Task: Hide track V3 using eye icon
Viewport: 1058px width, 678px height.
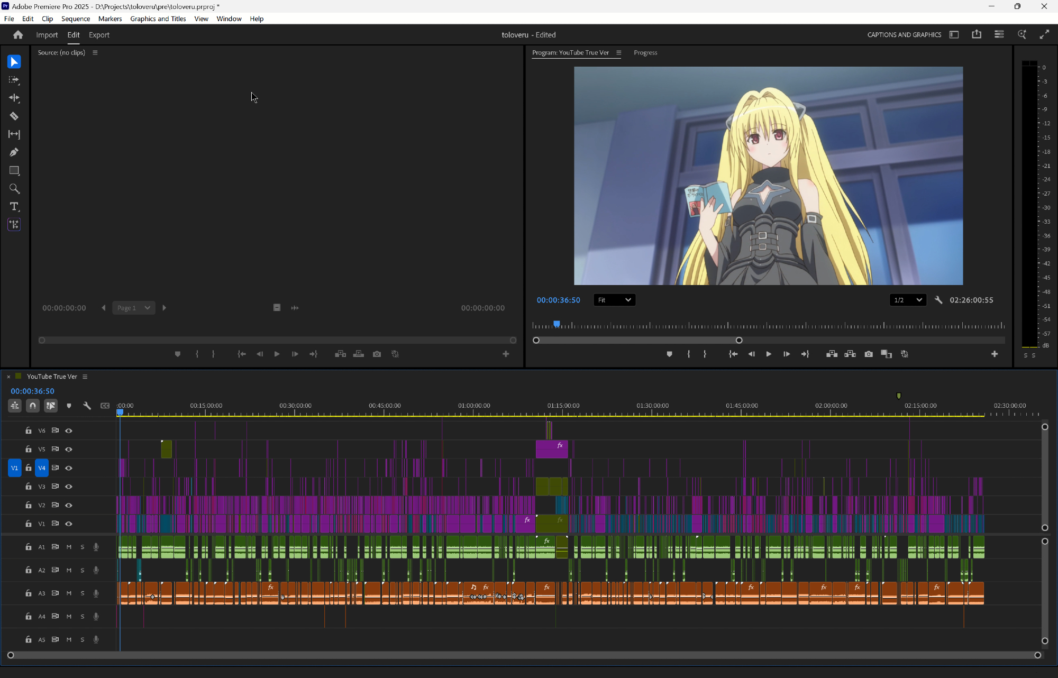Action: pos(69,487)
